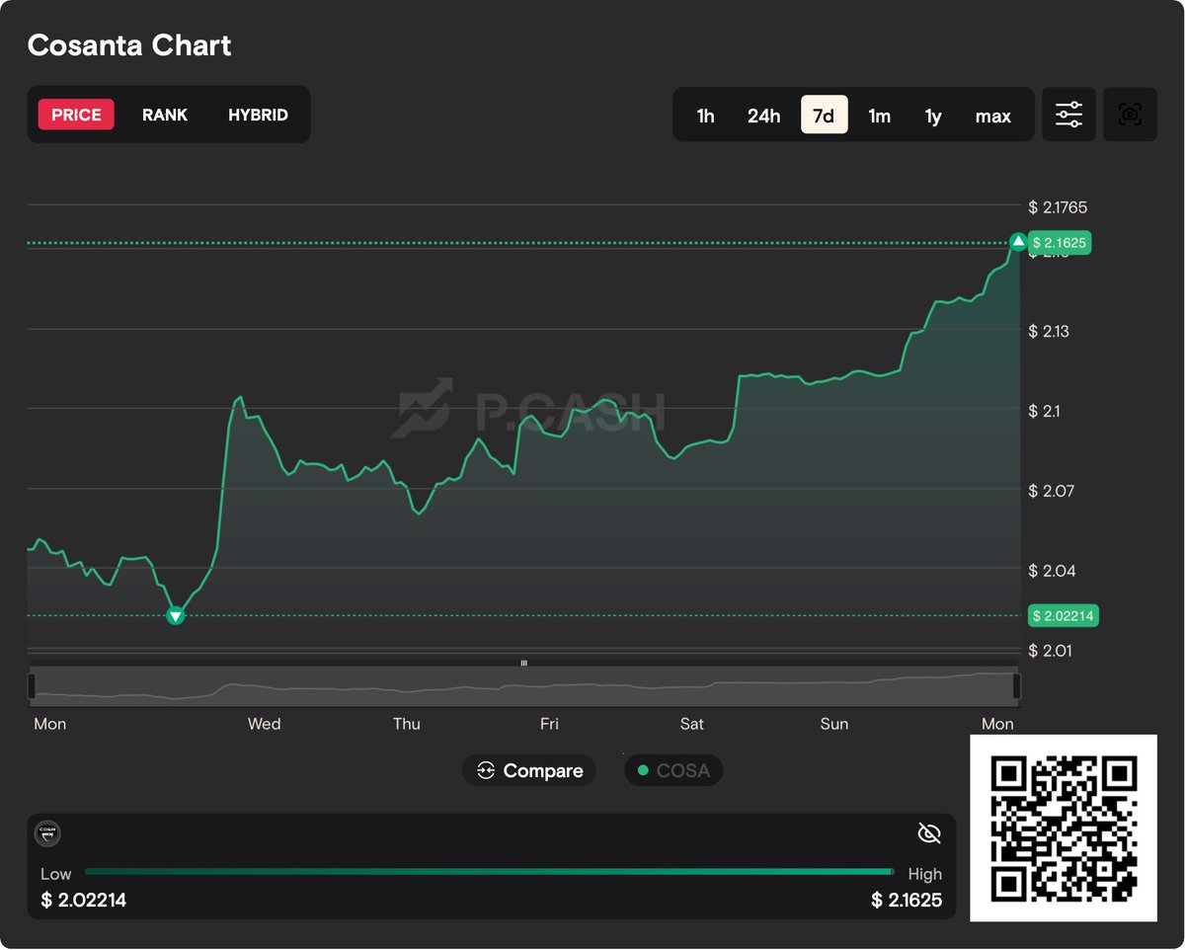
Task: Click the Cosanta Chart heading
Action: 129,45
